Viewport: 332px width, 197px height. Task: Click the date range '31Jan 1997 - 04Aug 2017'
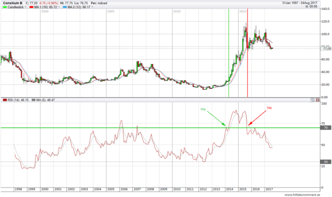click(x=300, y=3)
